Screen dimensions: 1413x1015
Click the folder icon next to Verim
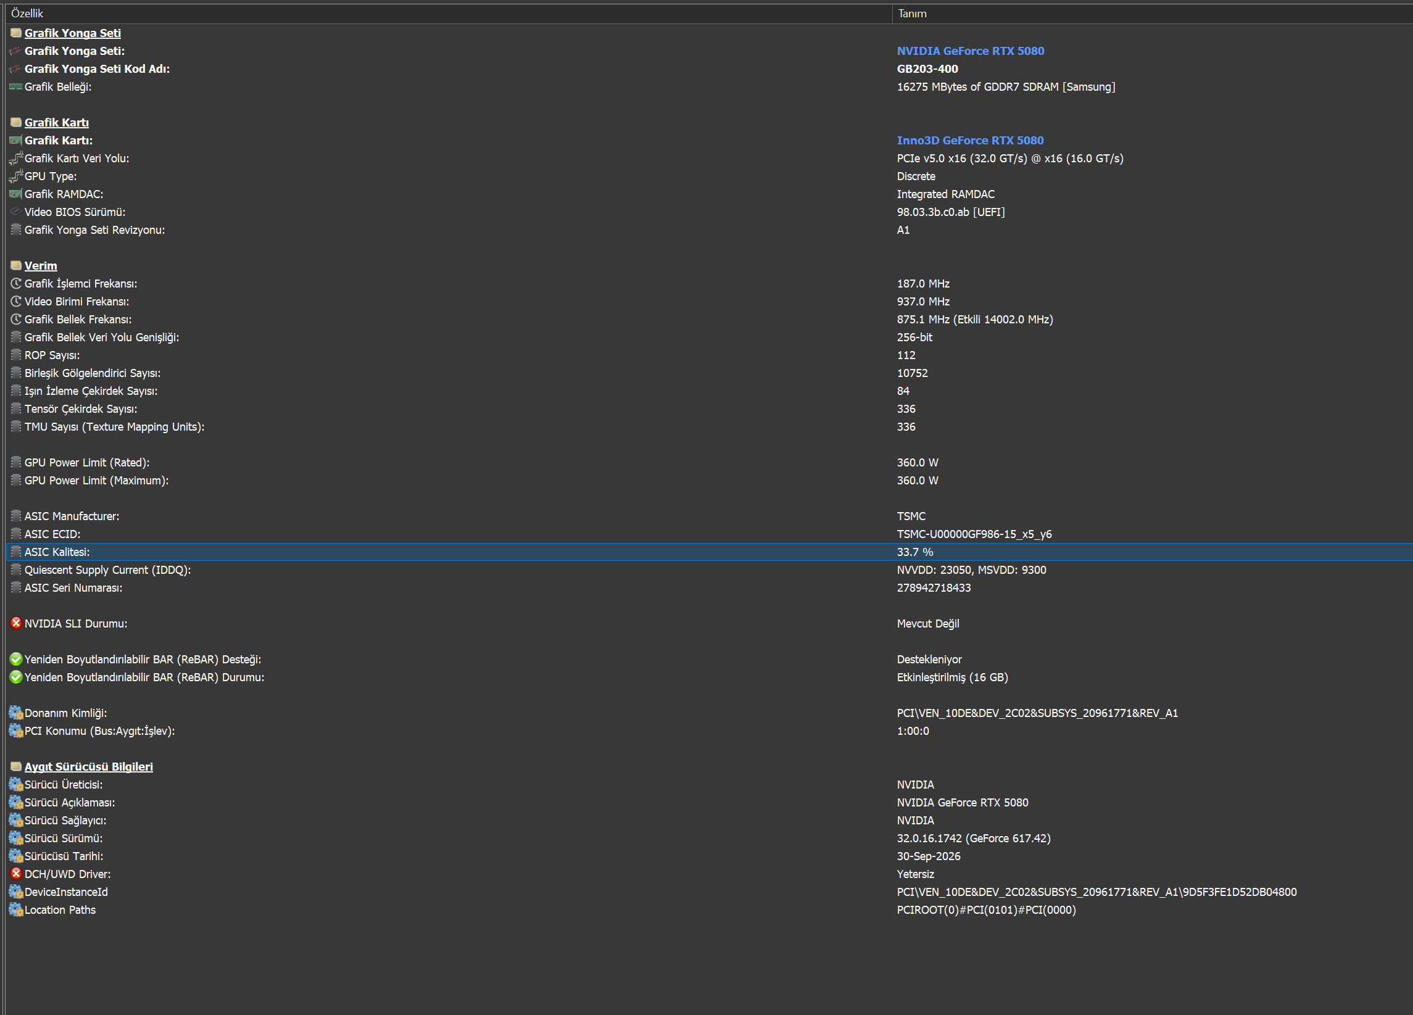[16, 266]
